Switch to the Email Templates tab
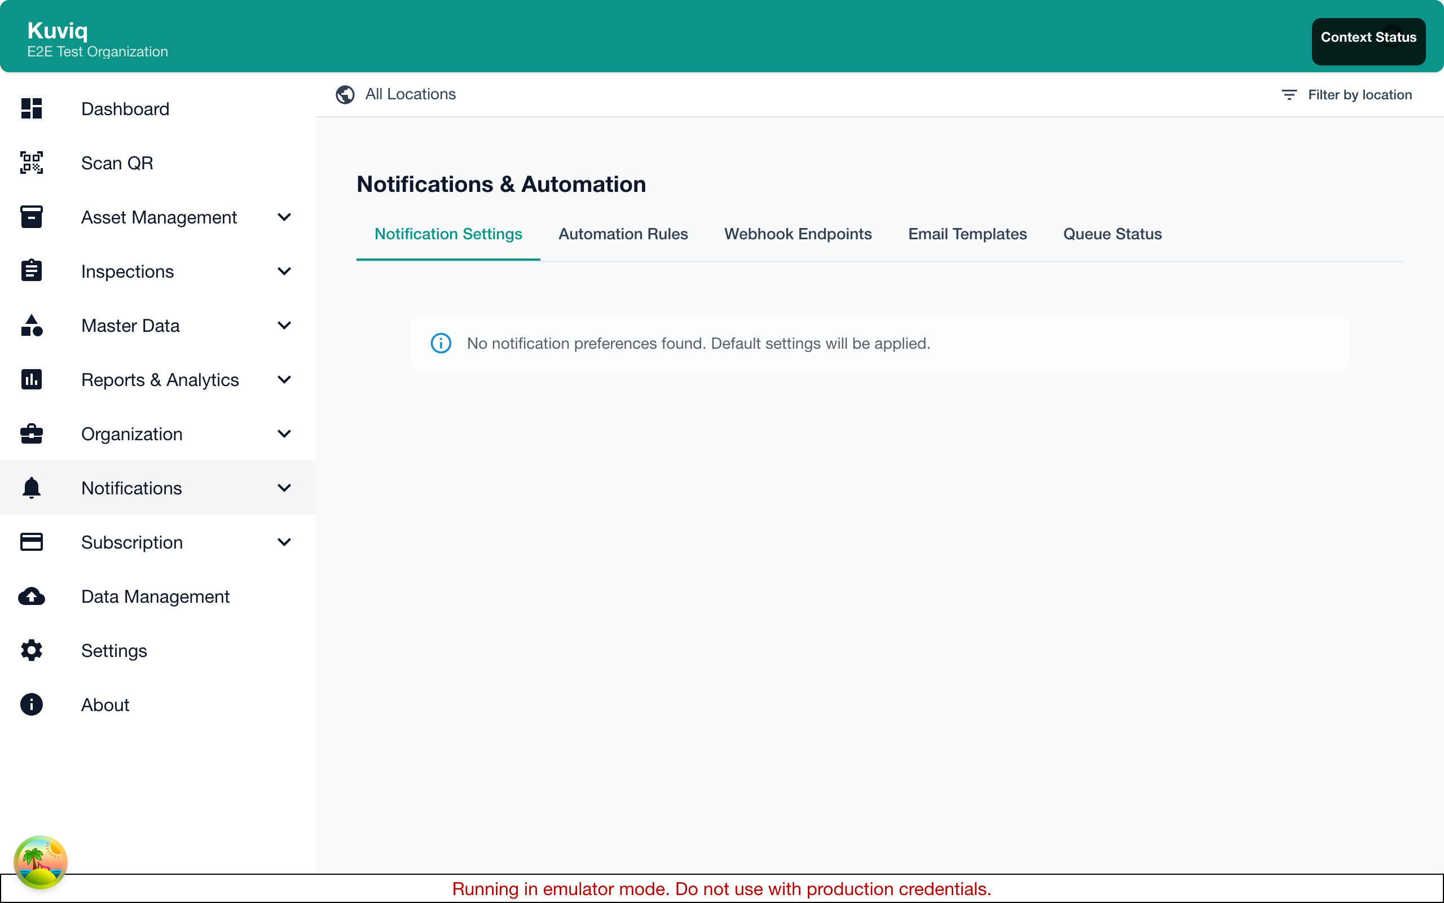Image resolution: width=1444 pixels, height=903 pixels. 967,234
